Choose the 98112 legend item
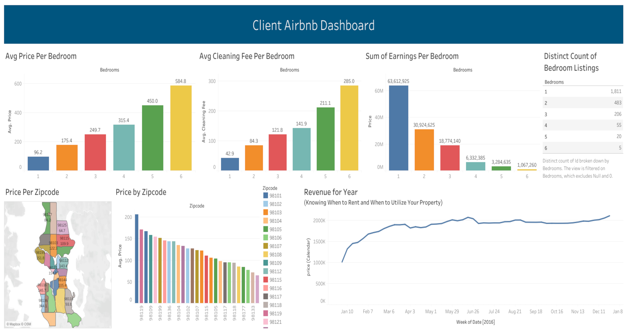 click(273, 271)
